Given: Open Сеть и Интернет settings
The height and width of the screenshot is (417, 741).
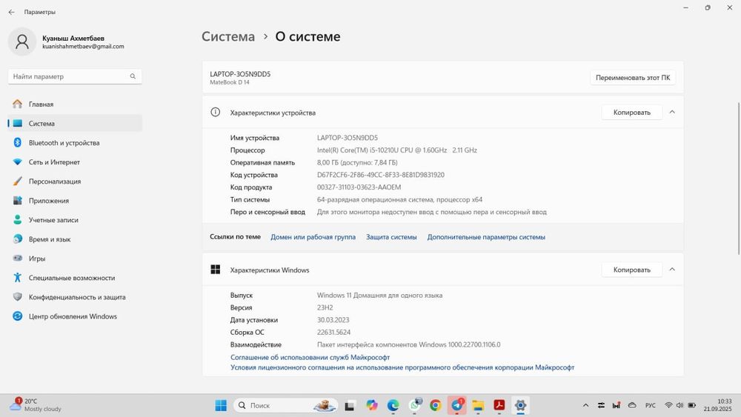Looking at the screenshot, I should point(75,162).
